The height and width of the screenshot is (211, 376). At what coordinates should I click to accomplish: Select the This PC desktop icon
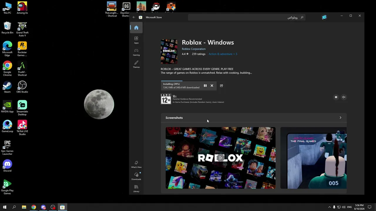pos(7,8)
